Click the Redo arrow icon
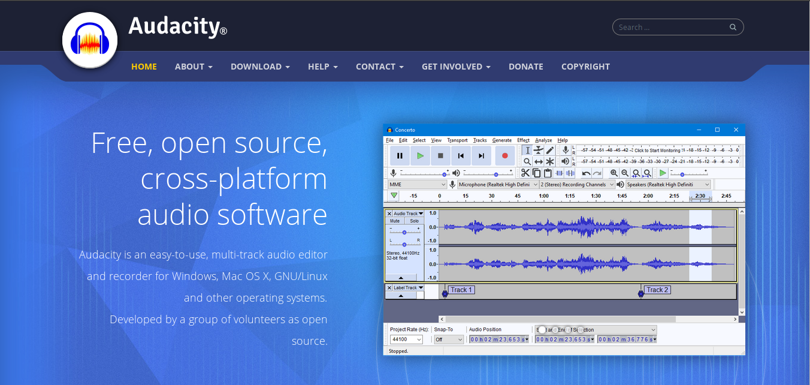 point(597,173)
